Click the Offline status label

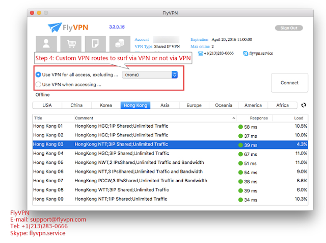[x=43, y=95]
